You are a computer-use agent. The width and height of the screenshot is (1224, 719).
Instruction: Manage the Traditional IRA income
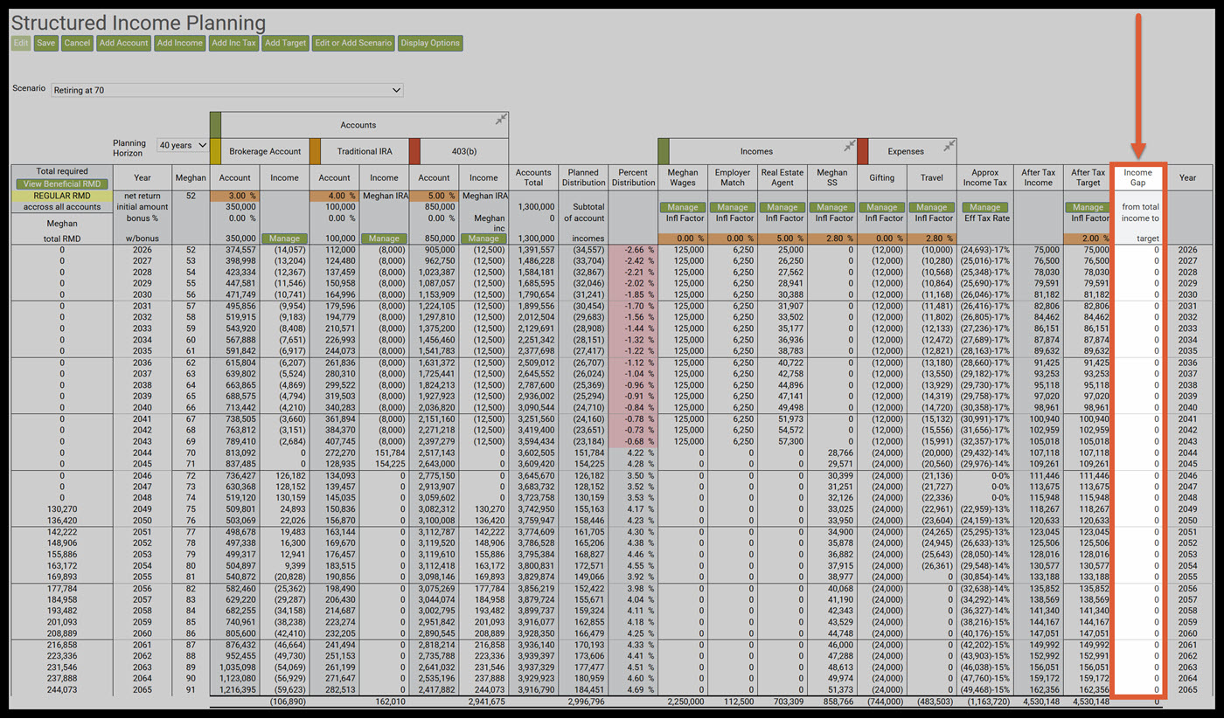coord(384,238)
